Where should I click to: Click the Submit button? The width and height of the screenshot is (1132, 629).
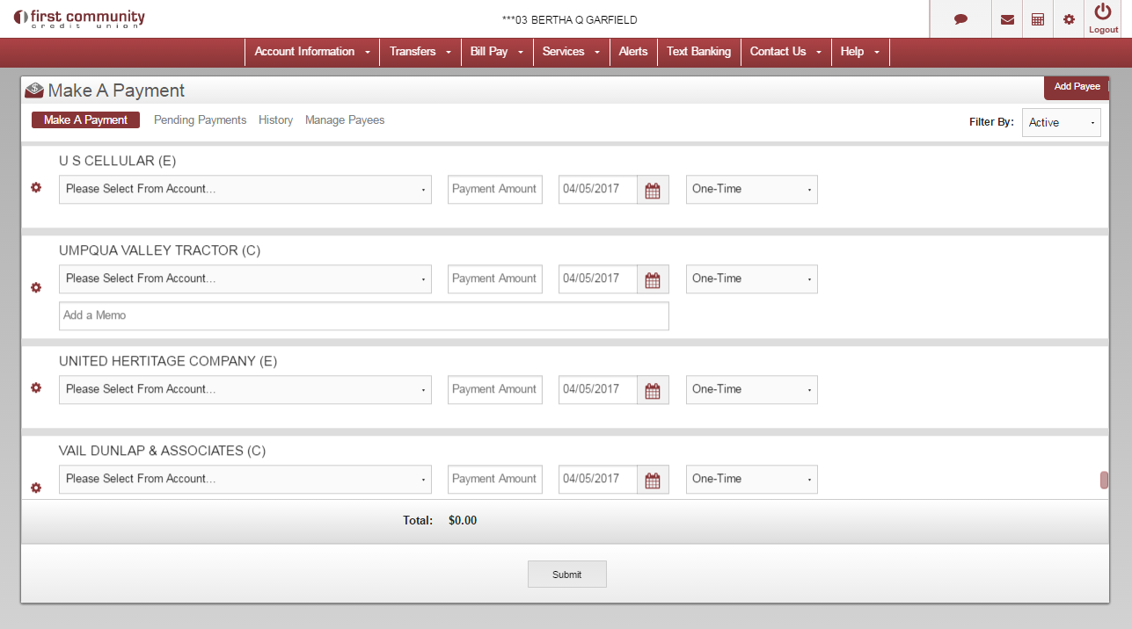point(566,575)
